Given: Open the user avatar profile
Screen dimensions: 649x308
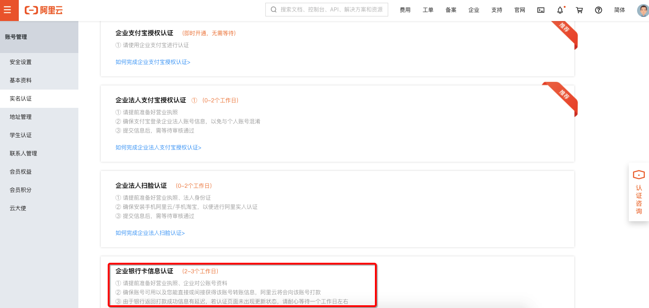Looking at the screenshot, I should (643, 10).
